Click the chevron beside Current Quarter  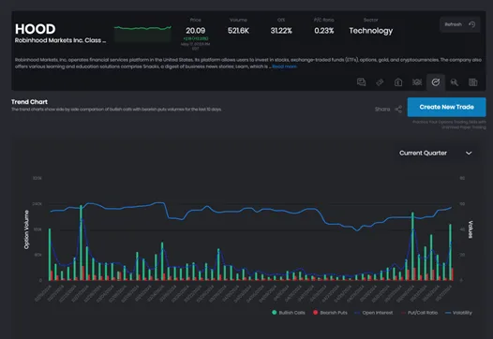tap(469, 153)
